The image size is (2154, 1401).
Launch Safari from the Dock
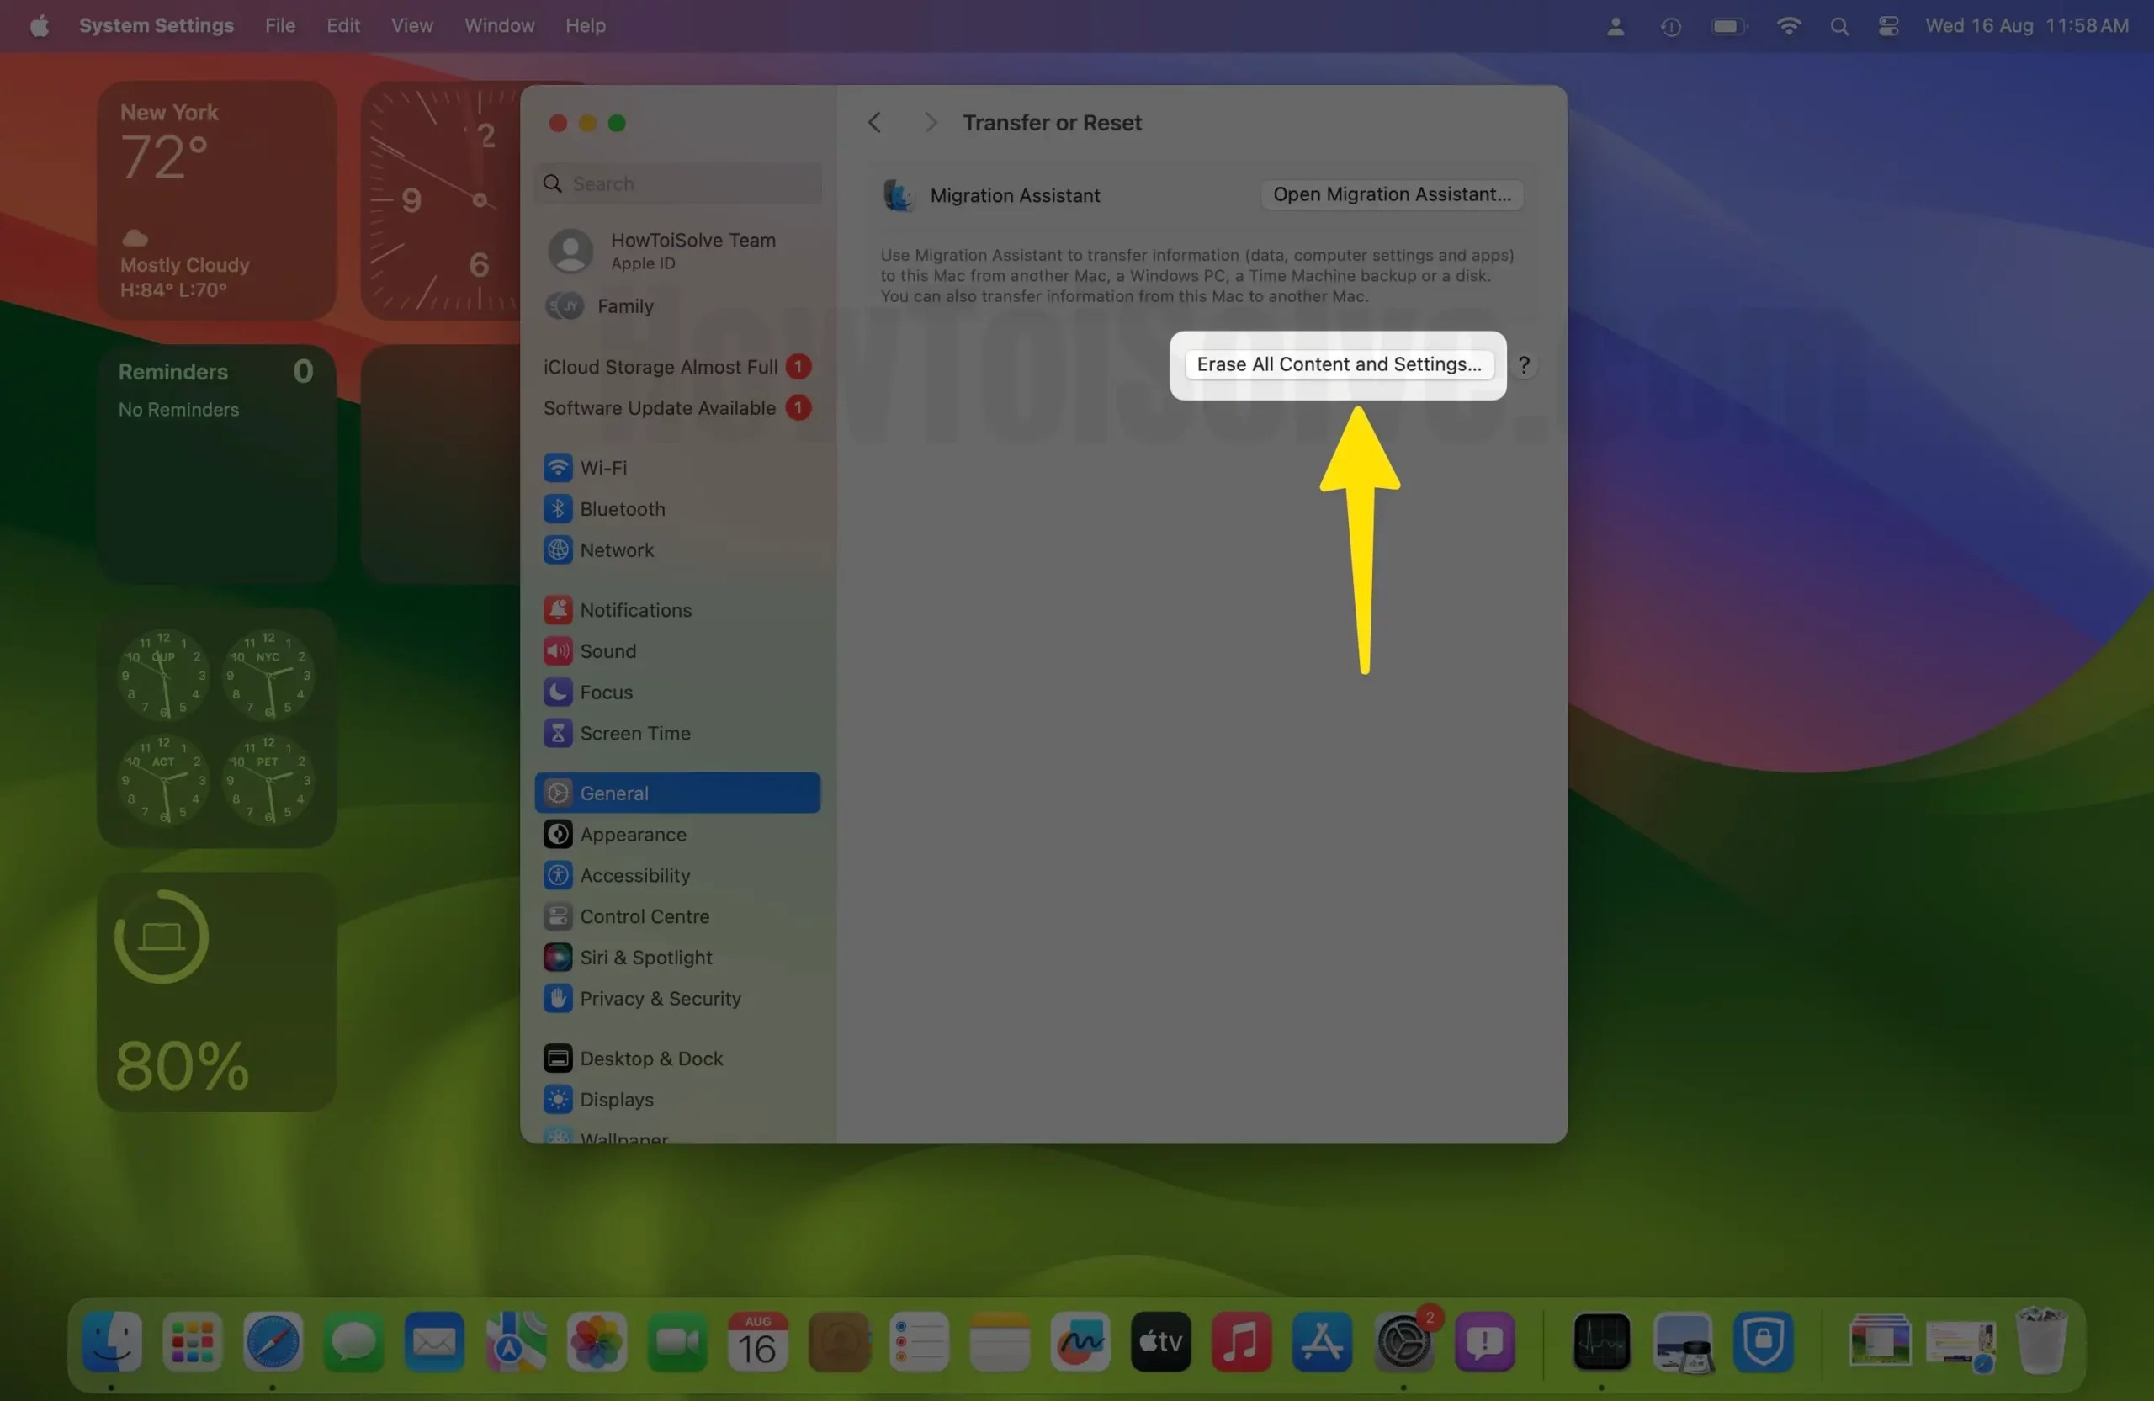tap(273, 1343)
